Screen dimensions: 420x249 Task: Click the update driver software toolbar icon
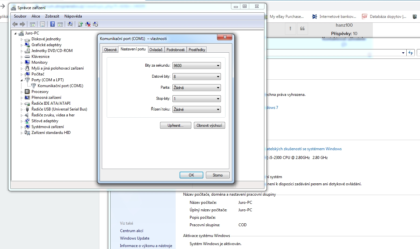pyautogui.click(x=80, y=24)
